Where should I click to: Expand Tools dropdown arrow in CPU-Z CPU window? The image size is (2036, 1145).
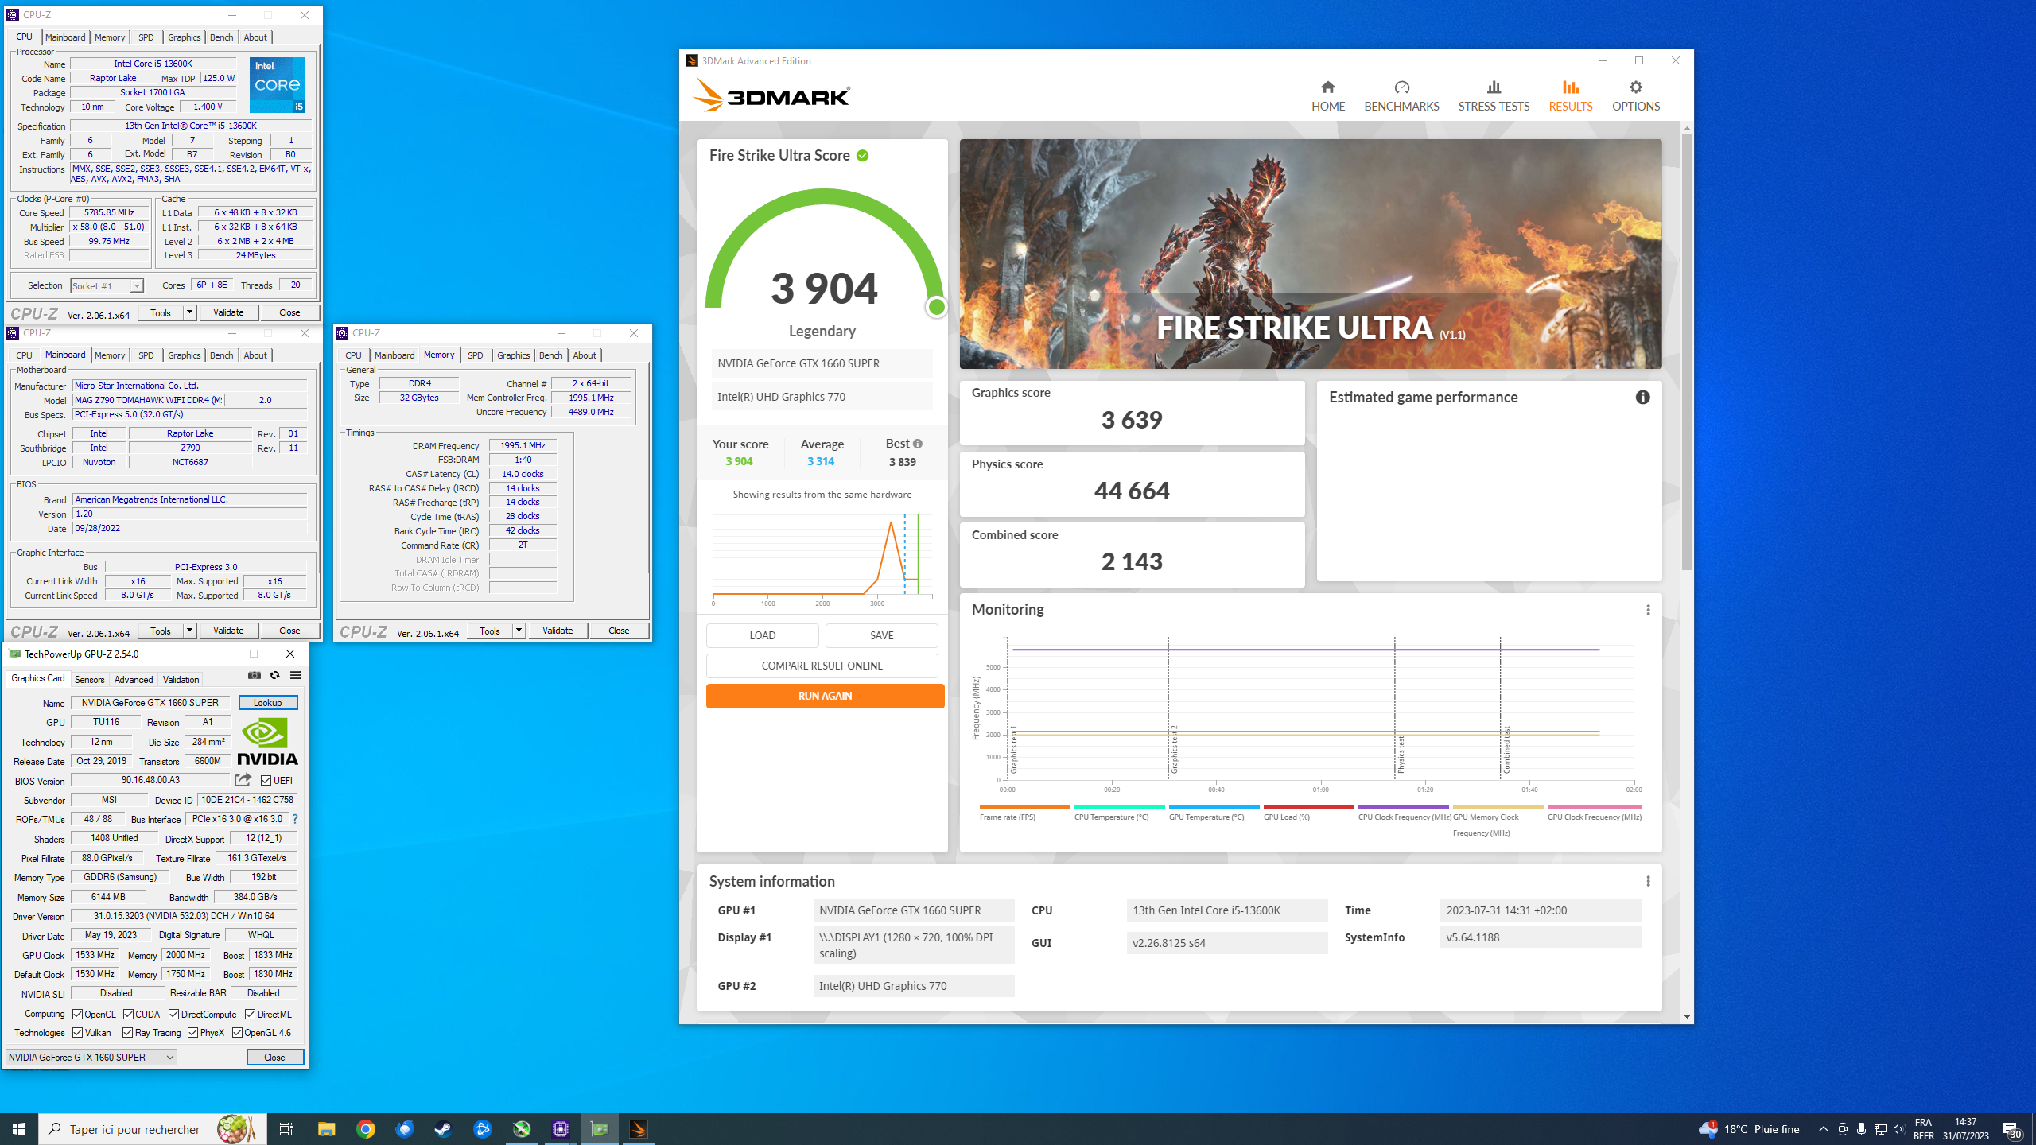pyautogui.click(x=189, y=312)
